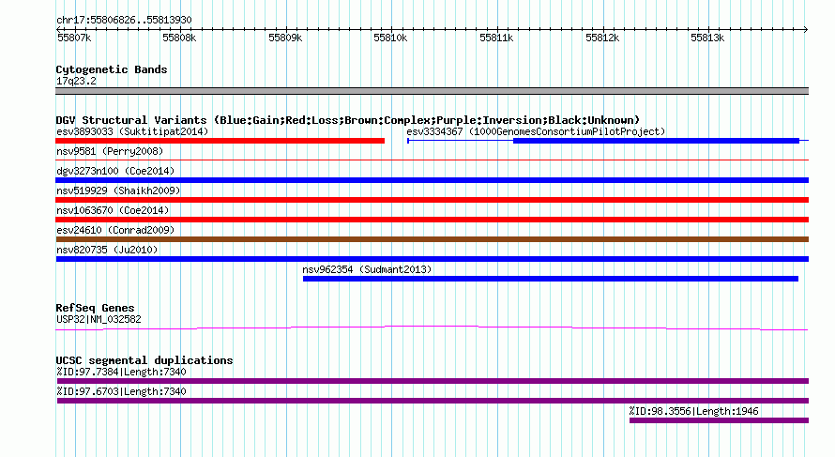This screenshot has width=835, height=457.
Task: Click the 55809k ruler tick label
Action: pos(285,38)
